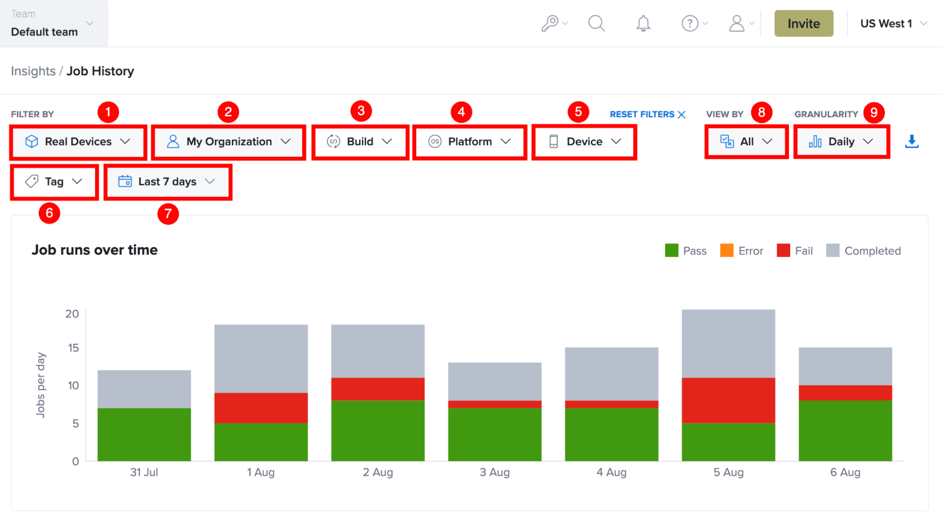
Task: Open the Tag filter dropdown
Action: (54, 182)
